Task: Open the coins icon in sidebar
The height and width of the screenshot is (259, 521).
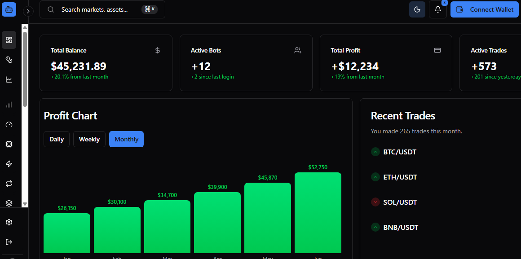Action: point(9,60)
